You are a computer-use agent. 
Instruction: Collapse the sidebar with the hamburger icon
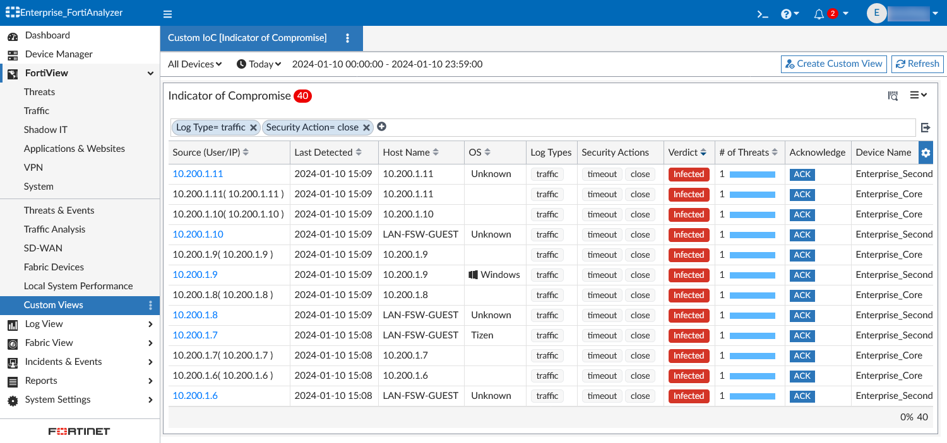[x=167, y=13]
